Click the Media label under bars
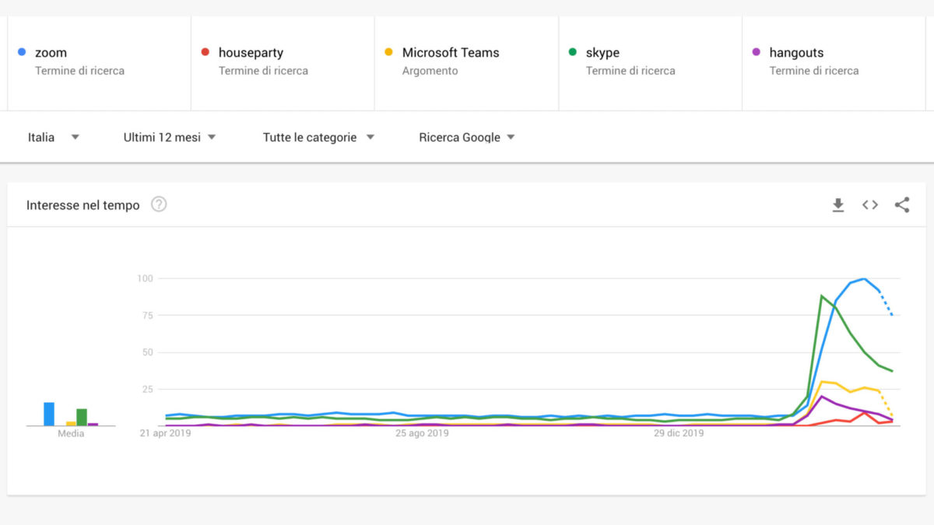The width and height of the screenshot is (934, 525). tap(71, 433)
